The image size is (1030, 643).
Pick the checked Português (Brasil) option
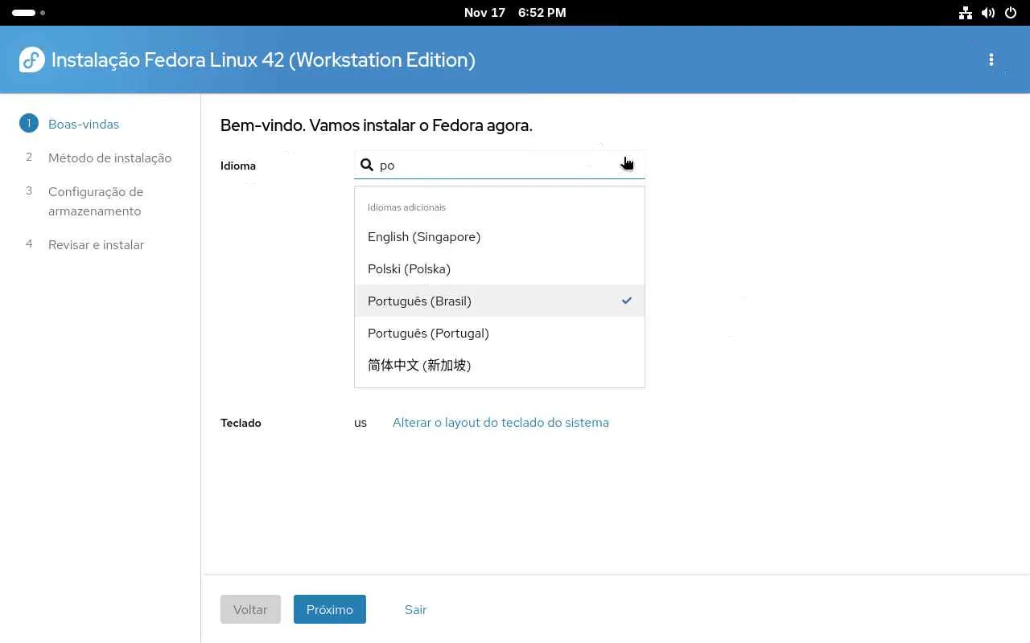click(x=419, y=301)
